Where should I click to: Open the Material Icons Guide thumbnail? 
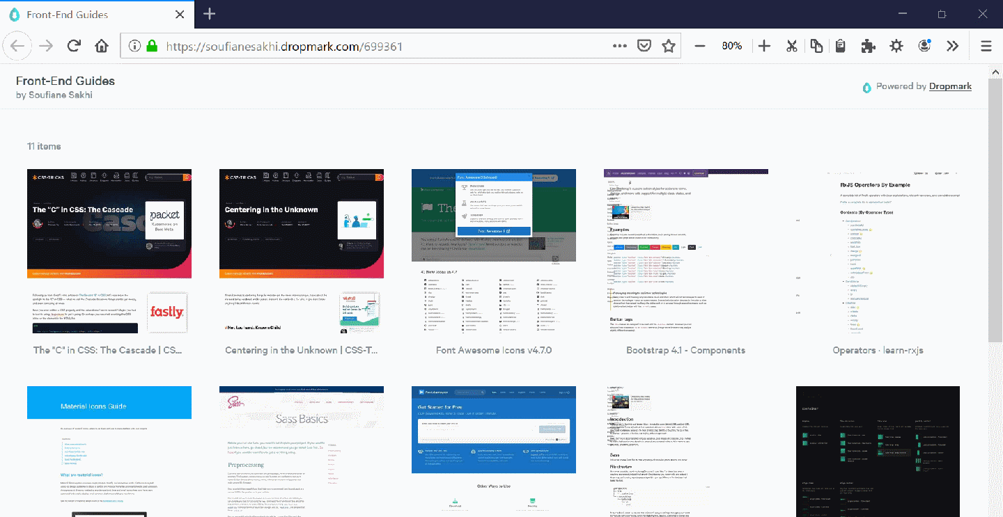pos(109,452)
